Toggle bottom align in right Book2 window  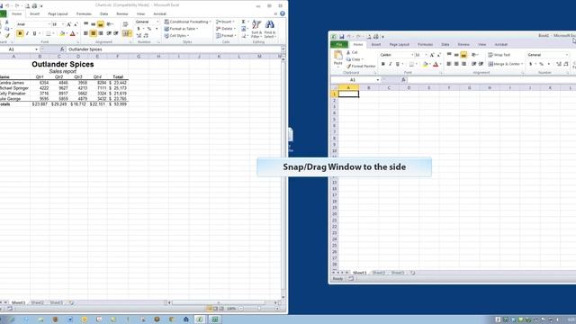463,55
